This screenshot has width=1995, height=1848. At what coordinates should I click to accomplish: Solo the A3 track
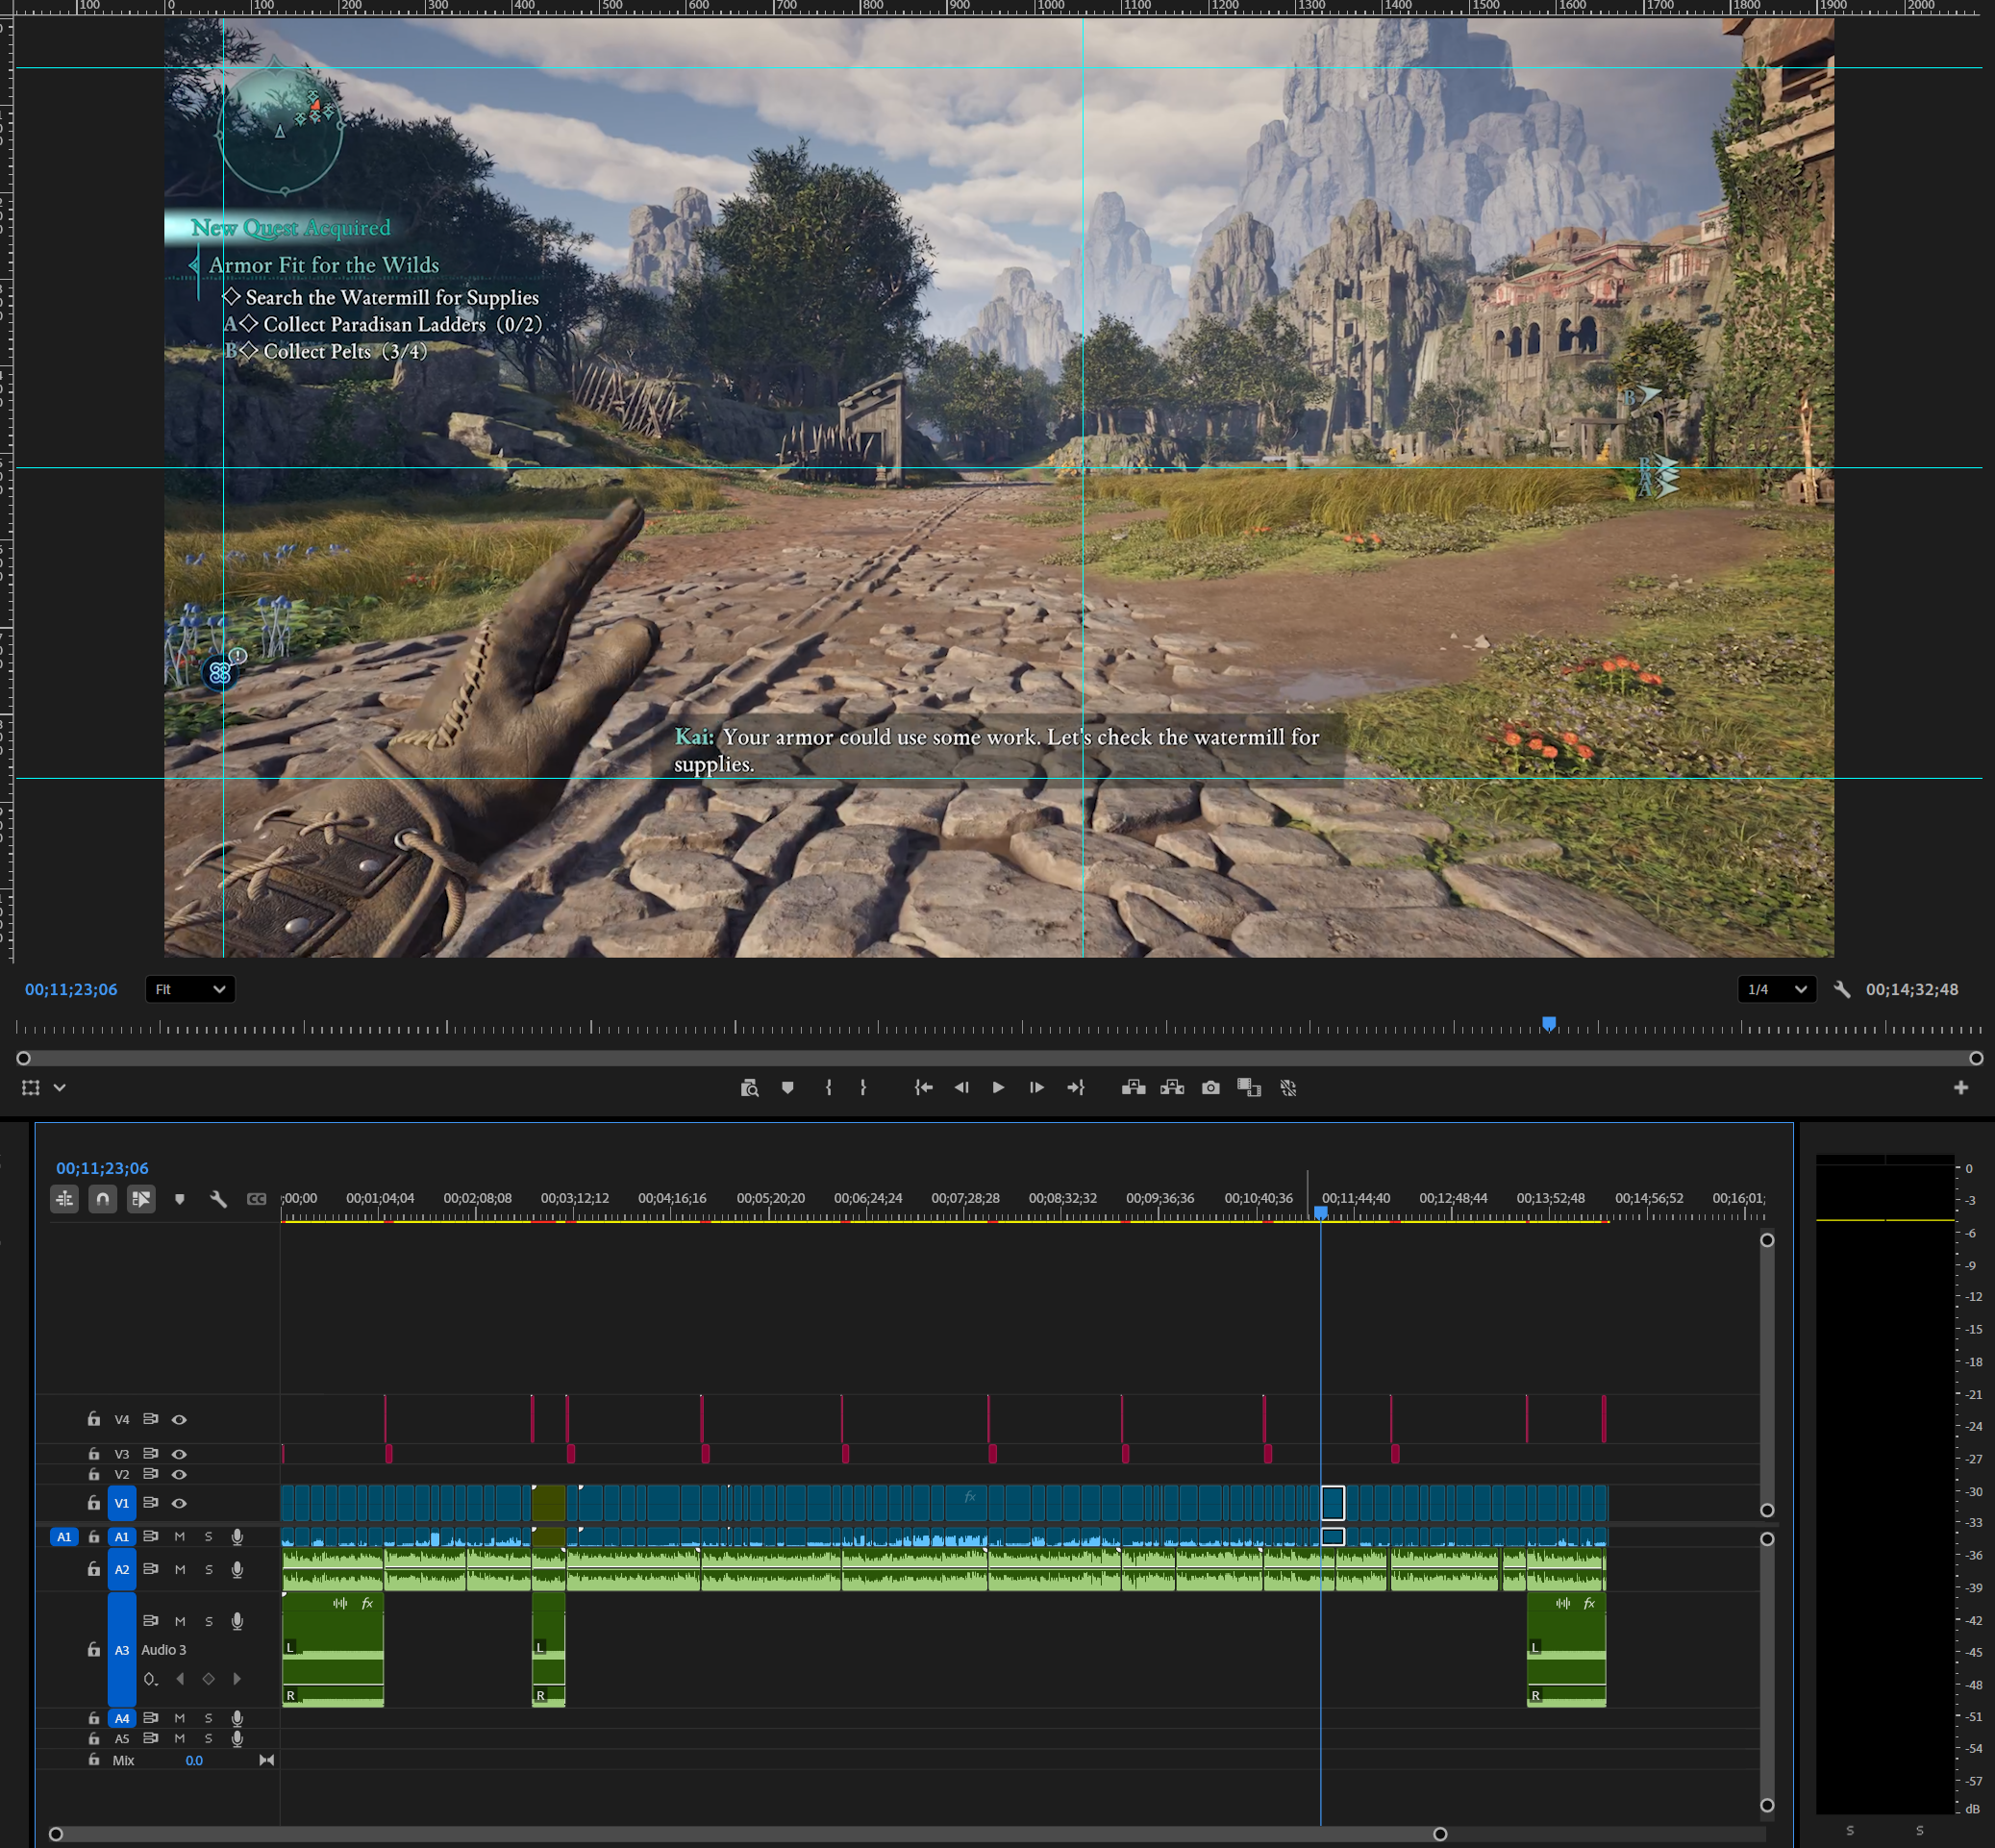click(209, 1621)
